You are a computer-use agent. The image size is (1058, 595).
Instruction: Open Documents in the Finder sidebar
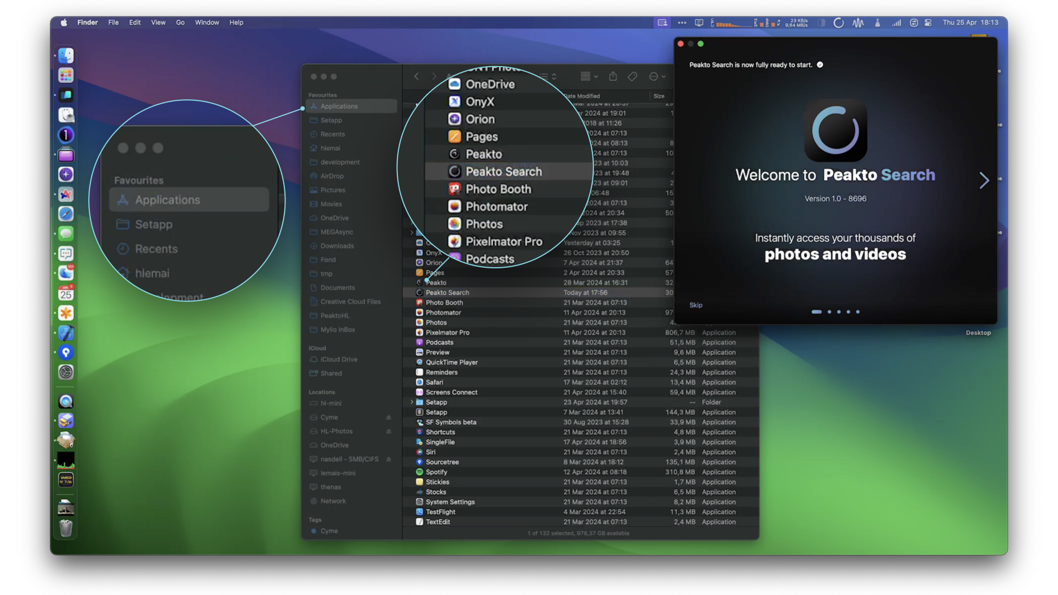pyautogui.click(x=351, y=288)
